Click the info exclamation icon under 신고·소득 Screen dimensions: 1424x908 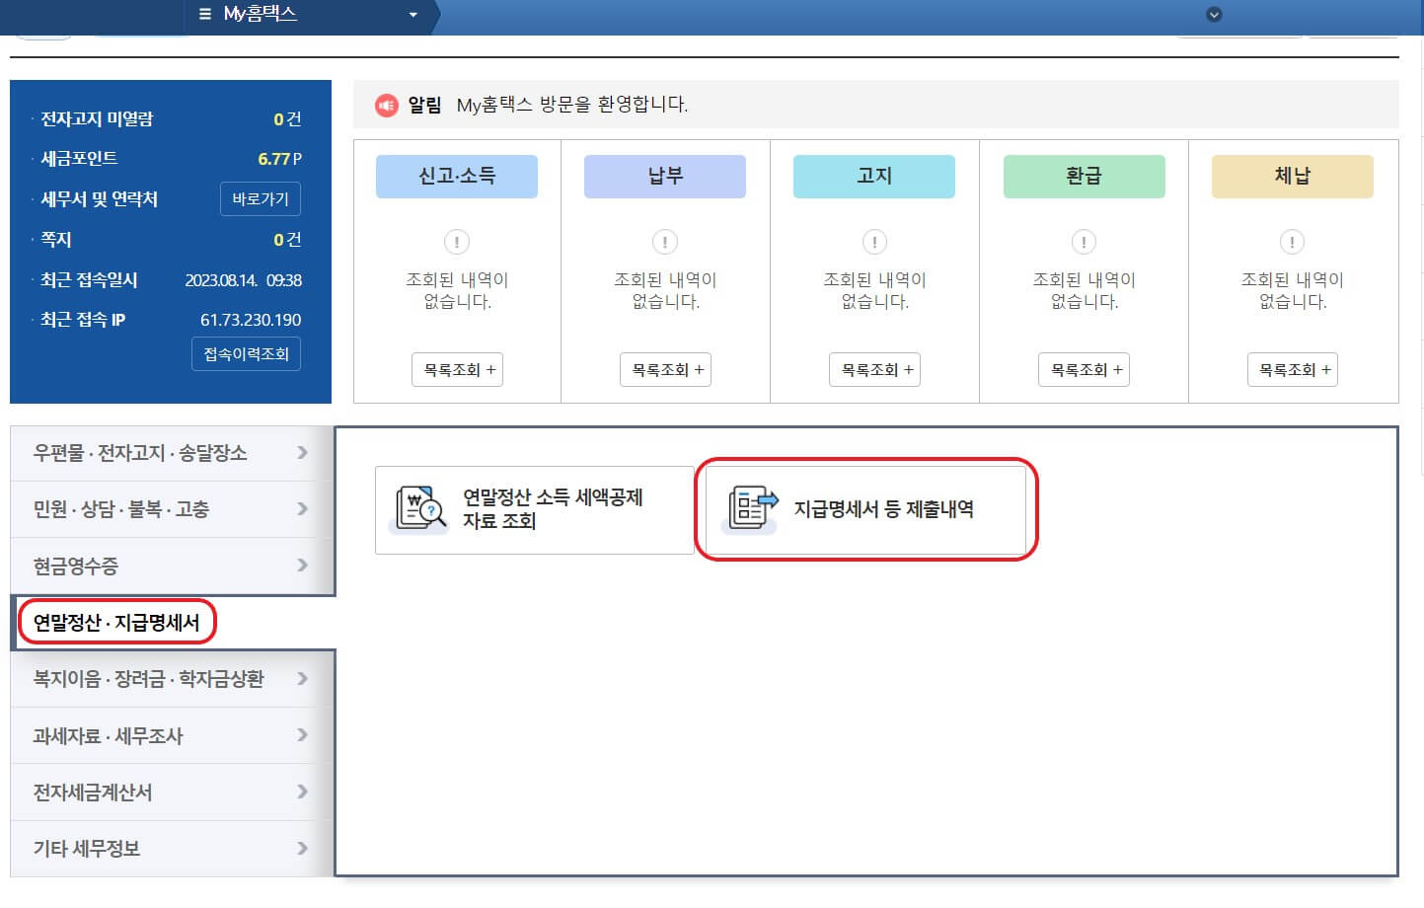point(457,242)
